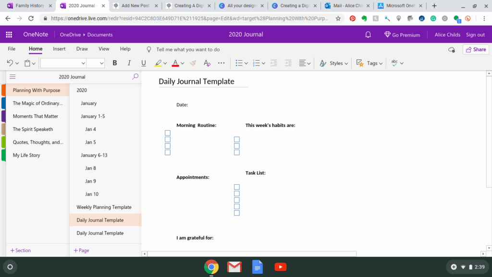Screen dimensions: 492x277
Task: Bookmark this page with the star icon
Action: (338, 19)
